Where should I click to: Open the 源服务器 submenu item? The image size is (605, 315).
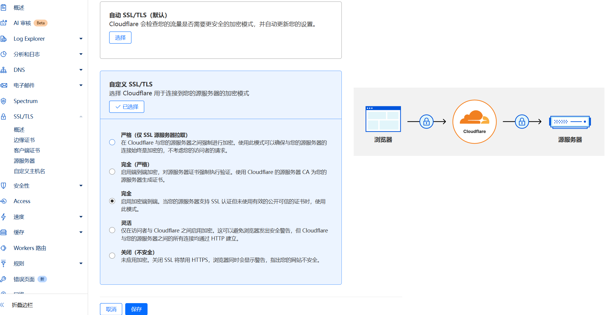(x=24, y=161)
